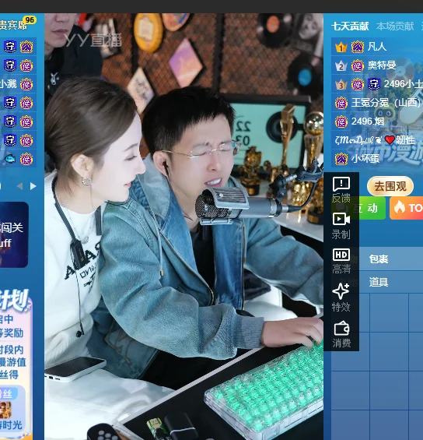
Task: Click the fish icon in guest list
Action: (10, 159)
